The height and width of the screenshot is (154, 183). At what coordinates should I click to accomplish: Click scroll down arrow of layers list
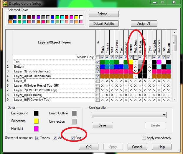click(x=174, y=99)
